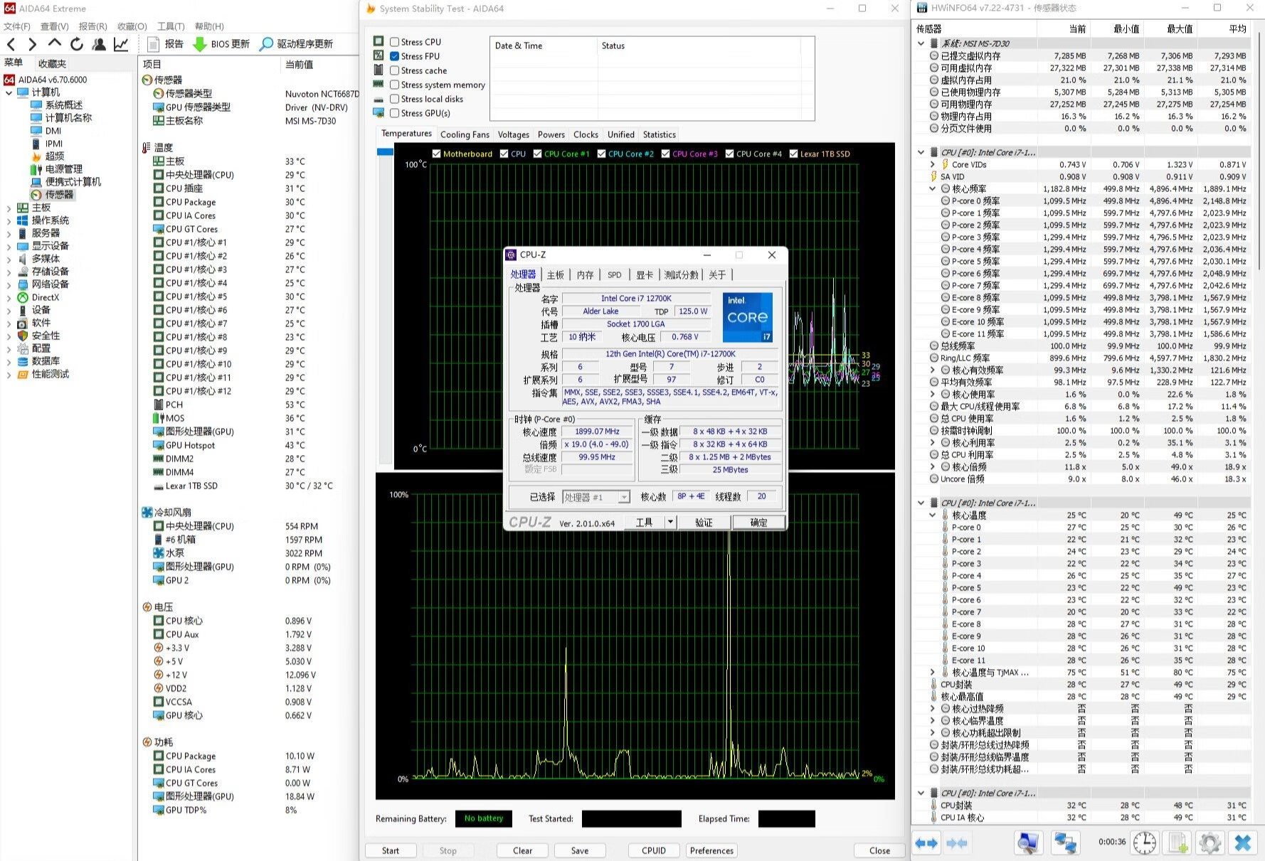Enable Stress cache checkbox

[395, 70]
